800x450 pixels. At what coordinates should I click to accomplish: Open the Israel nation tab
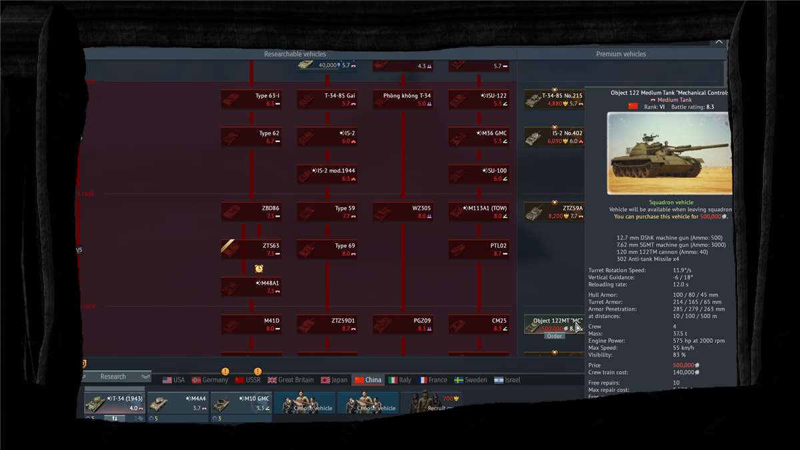pos(507,379)
